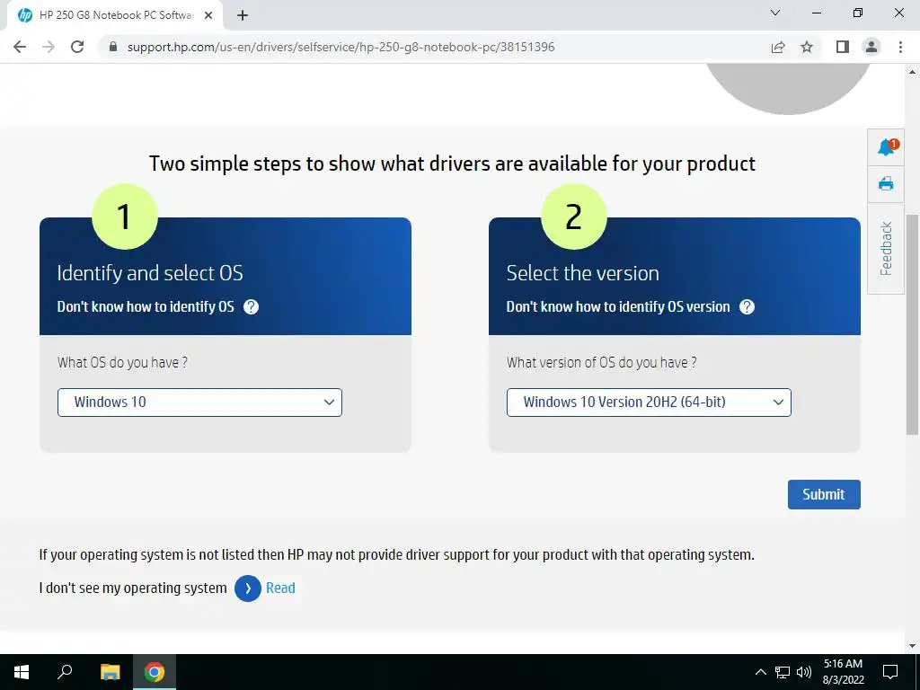Reload the HP support page
The height and width of the screenshot is (690, 920).
(x=77, y=47)
